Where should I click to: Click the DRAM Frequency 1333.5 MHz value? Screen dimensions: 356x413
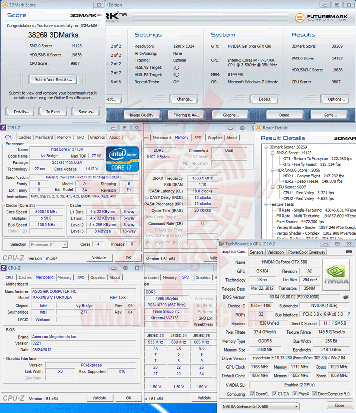click(202, 178)
